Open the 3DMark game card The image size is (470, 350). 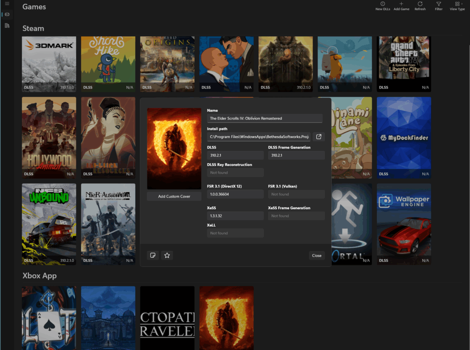[x=49, y=64]
